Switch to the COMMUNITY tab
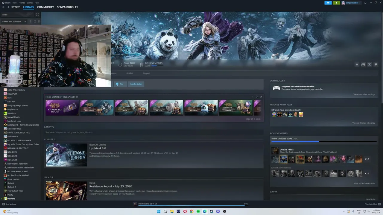Viewport: 383px width, 215px height. (x=45, y=7)
